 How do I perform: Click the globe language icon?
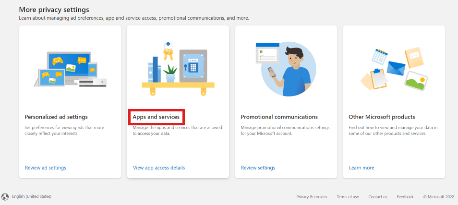pos(5,196)
